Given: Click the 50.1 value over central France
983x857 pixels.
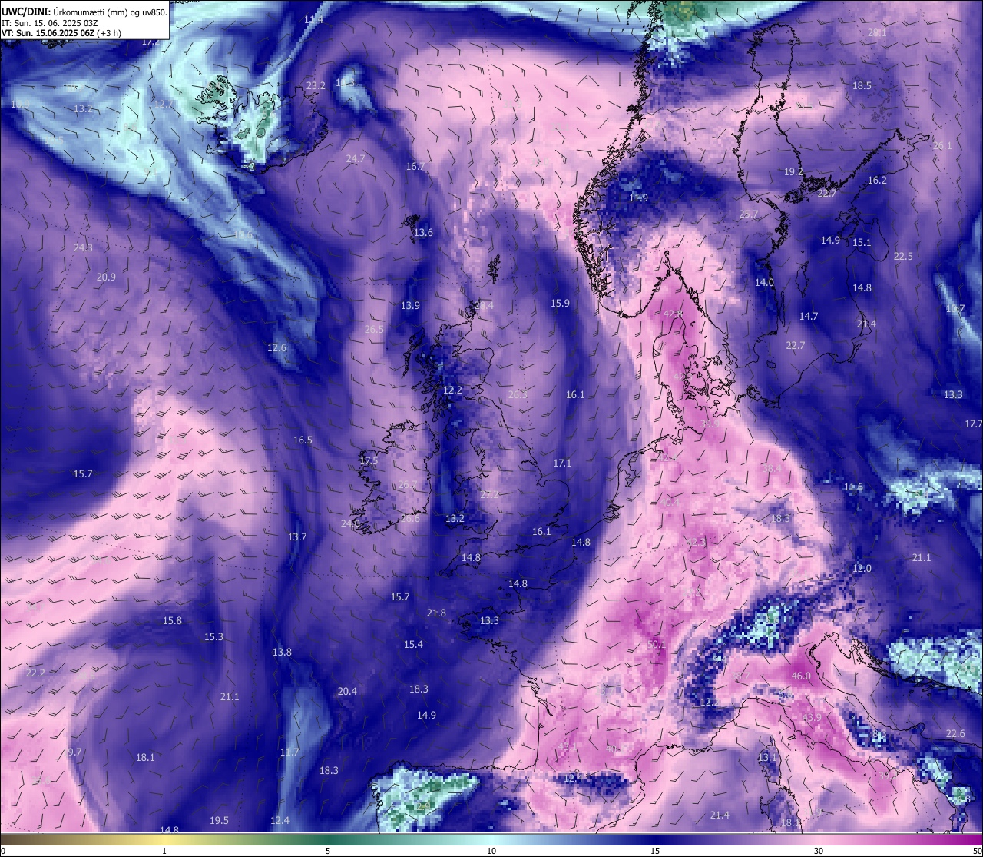Looking at the screenshot, I should 656,645.
